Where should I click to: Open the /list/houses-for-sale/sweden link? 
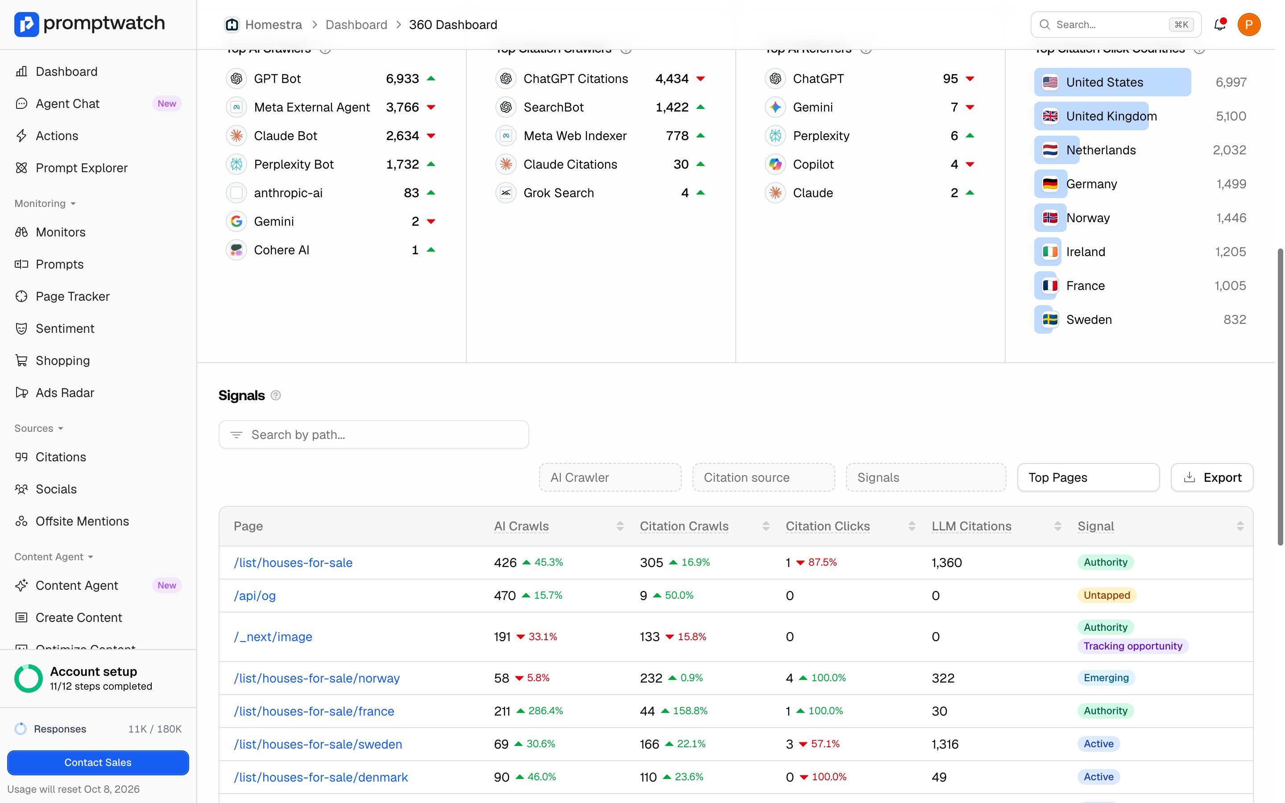pyautogui.click(x=318, y=744)
